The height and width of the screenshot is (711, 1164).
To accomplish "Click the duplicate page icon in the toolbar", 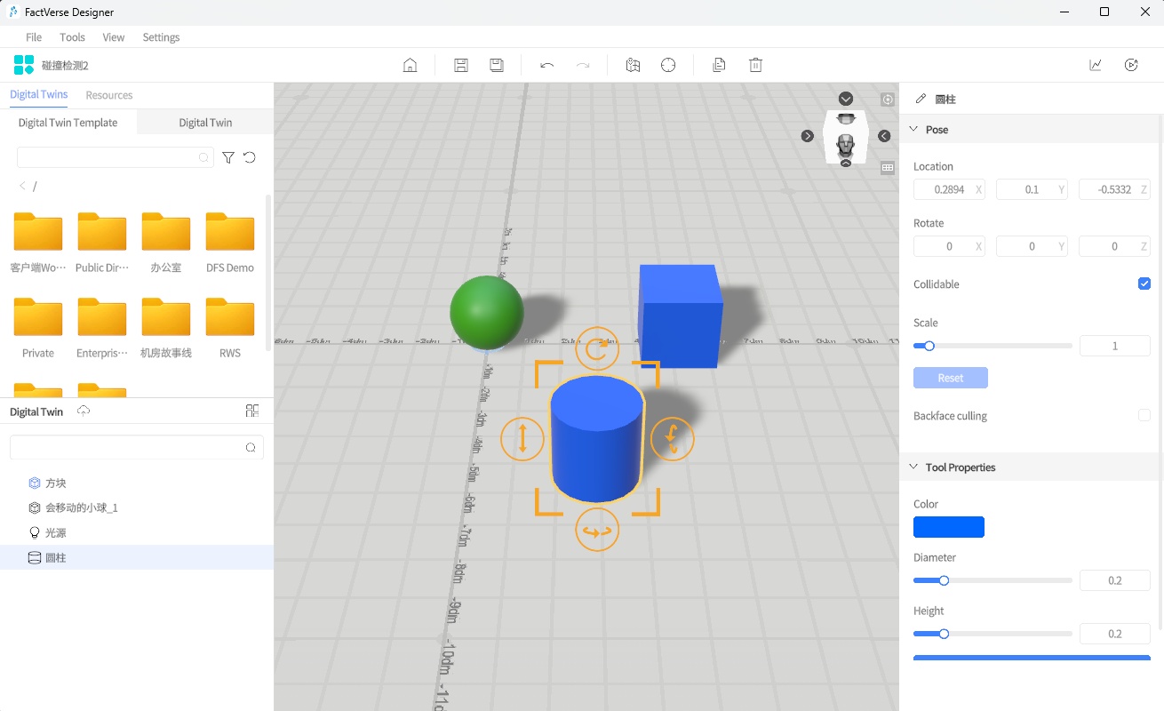I will coord(718,64).
